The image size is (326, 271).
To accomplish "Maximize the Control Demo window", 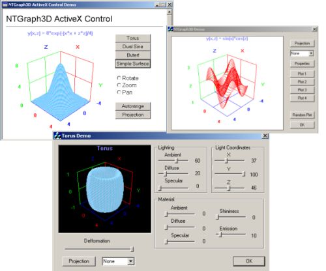I will 164,5.
